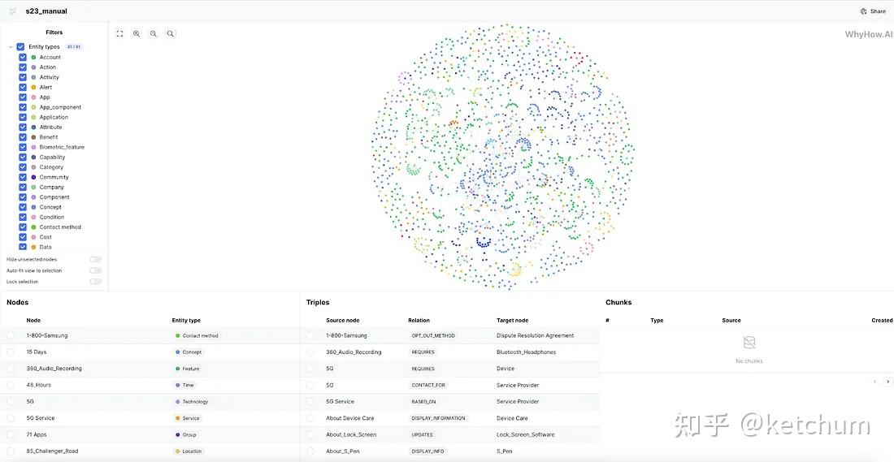
Task: Click the fit-to-screen icon in graph toolbar
Action: [x=119, y=33]
